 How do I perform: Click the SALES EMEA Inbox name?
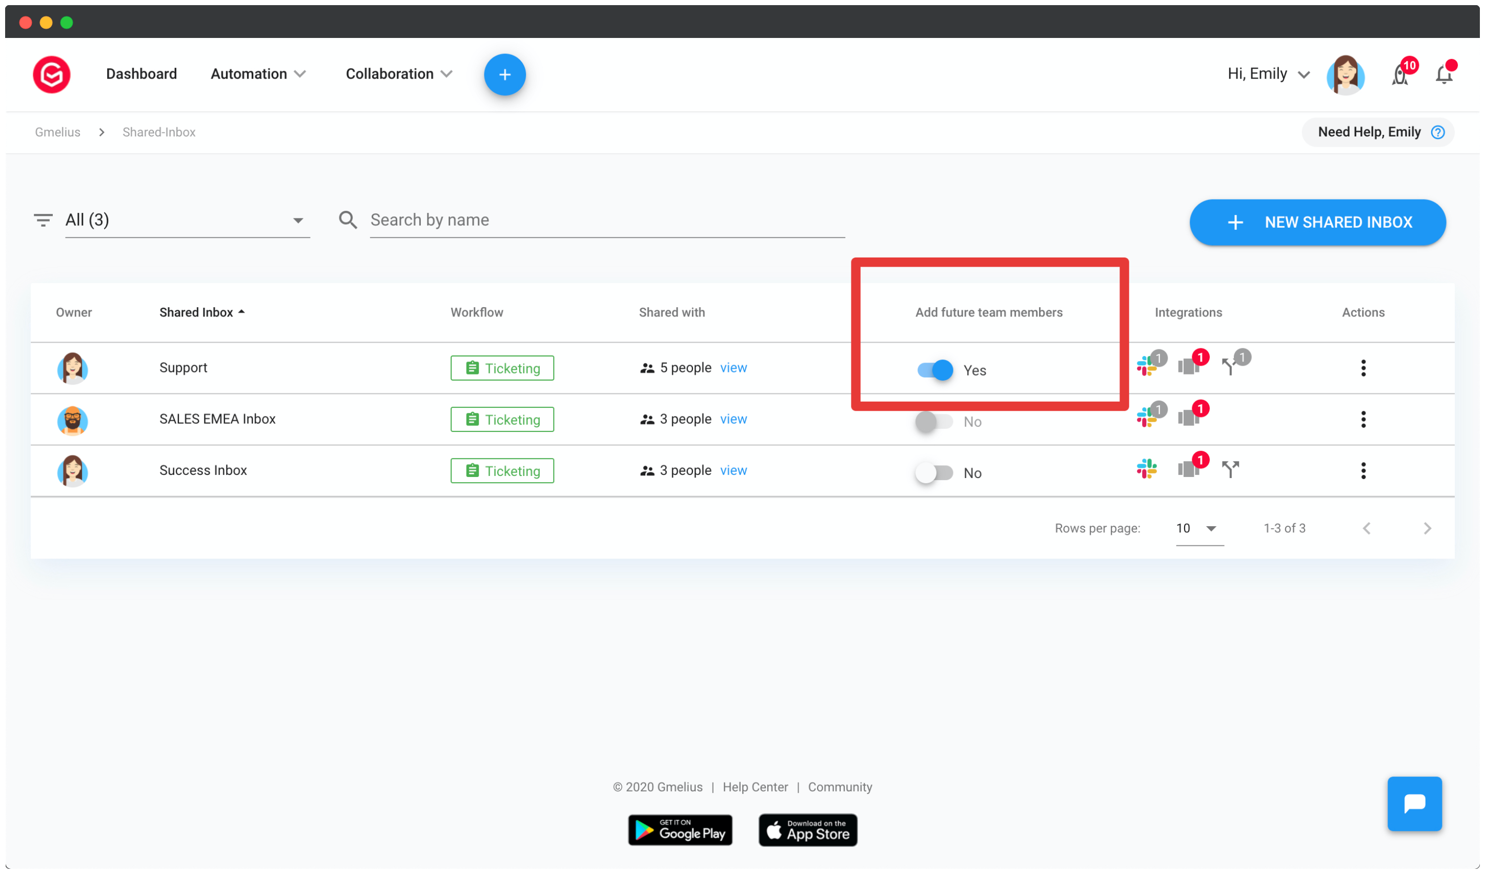[217, 419]
